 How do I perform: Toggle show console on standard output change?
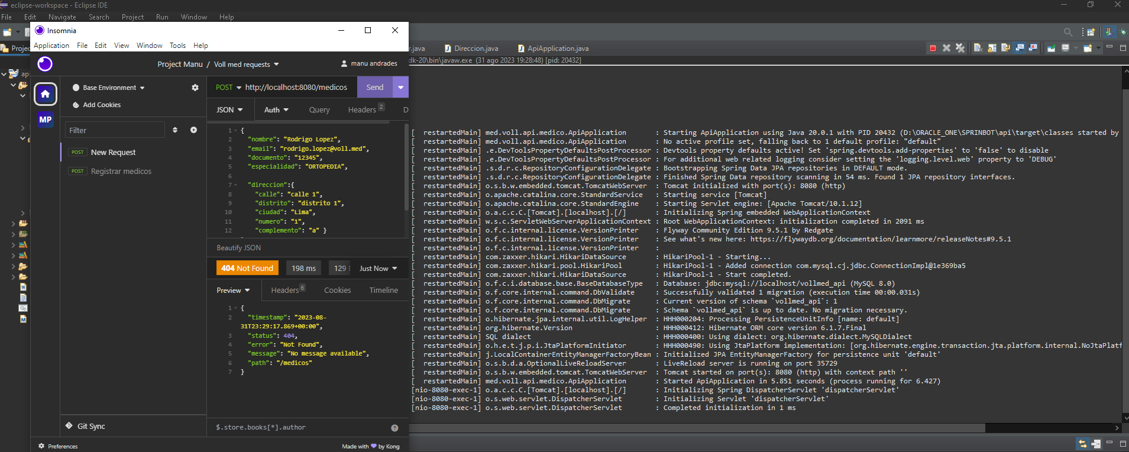(1020, 47)
